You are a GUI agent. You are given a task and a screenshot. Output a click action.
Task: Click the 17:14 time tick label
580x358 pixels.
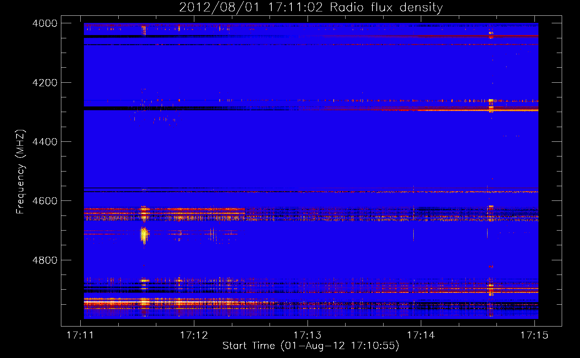point(421,335)
